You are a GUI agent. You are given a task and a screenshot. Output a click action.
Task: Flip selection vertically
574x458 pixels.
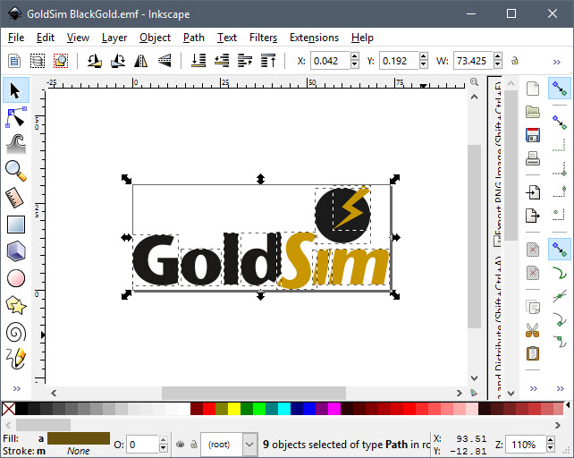click(x=165, y=61)
